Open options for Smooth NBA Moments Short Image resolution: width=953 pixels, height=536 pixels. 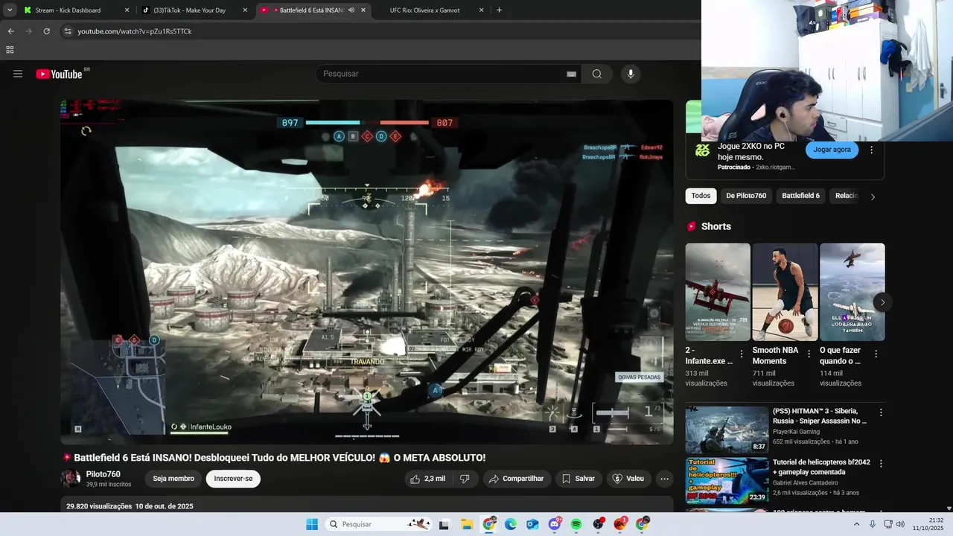pyautogui.click(x=809, y=354)
